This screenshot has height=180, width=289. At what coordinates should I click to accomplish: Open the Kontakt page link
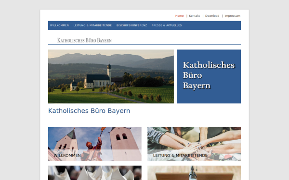[x=194, y=16]
